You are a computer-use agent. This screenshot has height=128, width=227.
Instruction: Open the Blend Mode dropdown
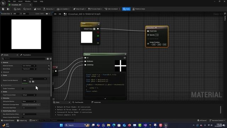[x=29, y=69]
